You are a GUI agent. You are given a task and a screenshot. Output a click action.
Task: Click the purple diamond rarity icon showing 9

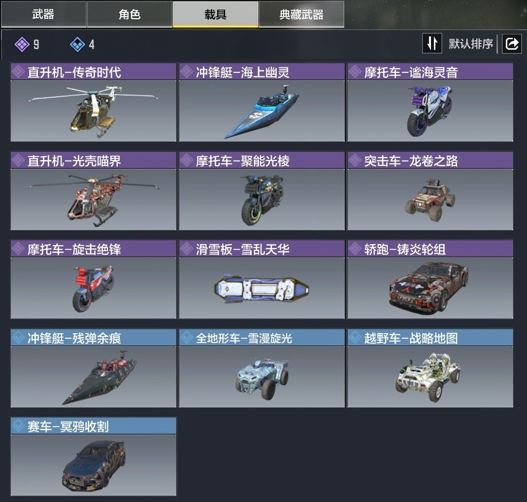[x=22, y=44]
